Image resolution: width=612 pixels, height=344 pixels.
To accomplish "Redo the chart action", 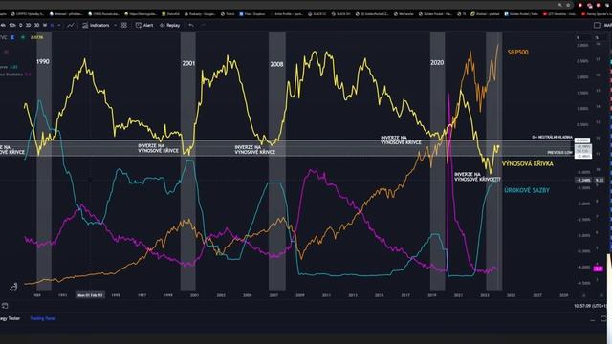I will (x=203, y=25).
